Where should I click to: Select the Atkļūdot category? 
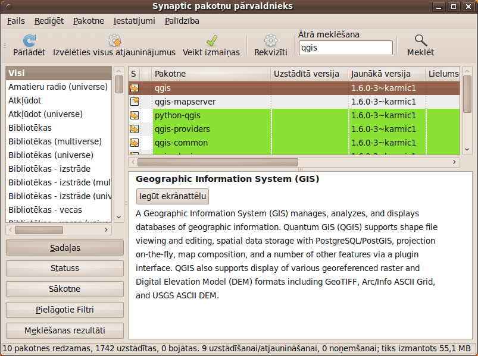58,100
